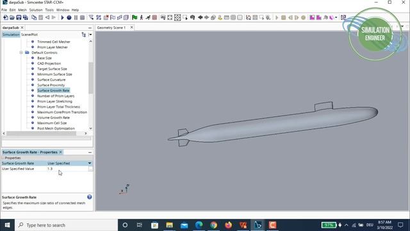Open Google Chrome from the taskbar
The height and width of the screenshot is (231, 410).
pos(213,225)
